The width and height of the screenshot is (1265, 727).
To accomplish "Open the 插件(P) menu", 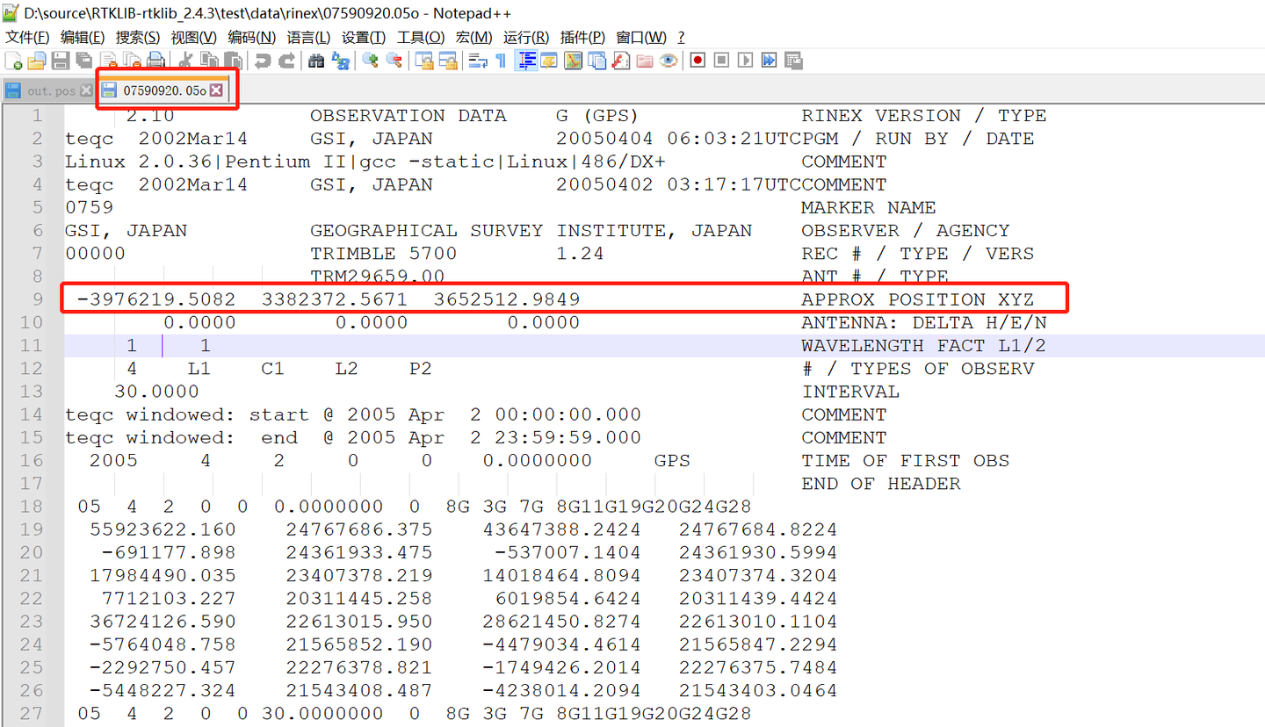I will [582, 37].
